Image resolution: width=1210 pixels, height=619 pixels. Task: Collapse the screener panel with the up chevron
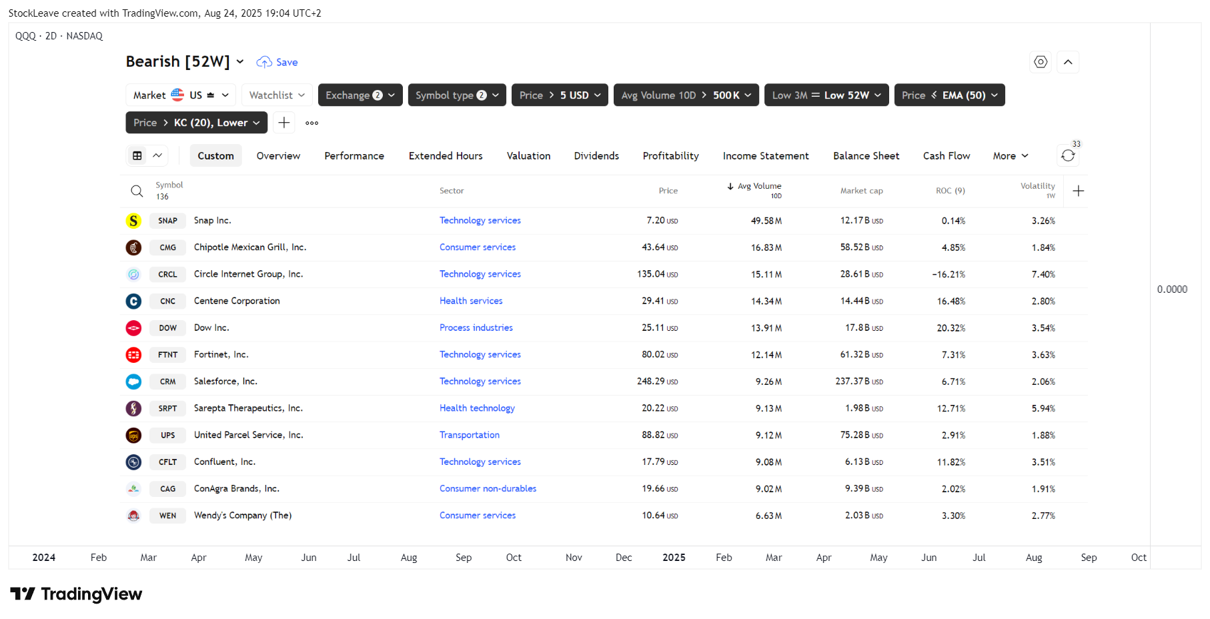click(1068, 62)
